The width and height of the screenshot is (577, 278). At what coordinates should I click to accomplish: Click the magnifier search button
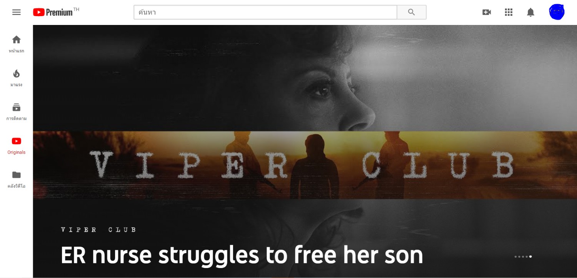click(x=412, y=12)
